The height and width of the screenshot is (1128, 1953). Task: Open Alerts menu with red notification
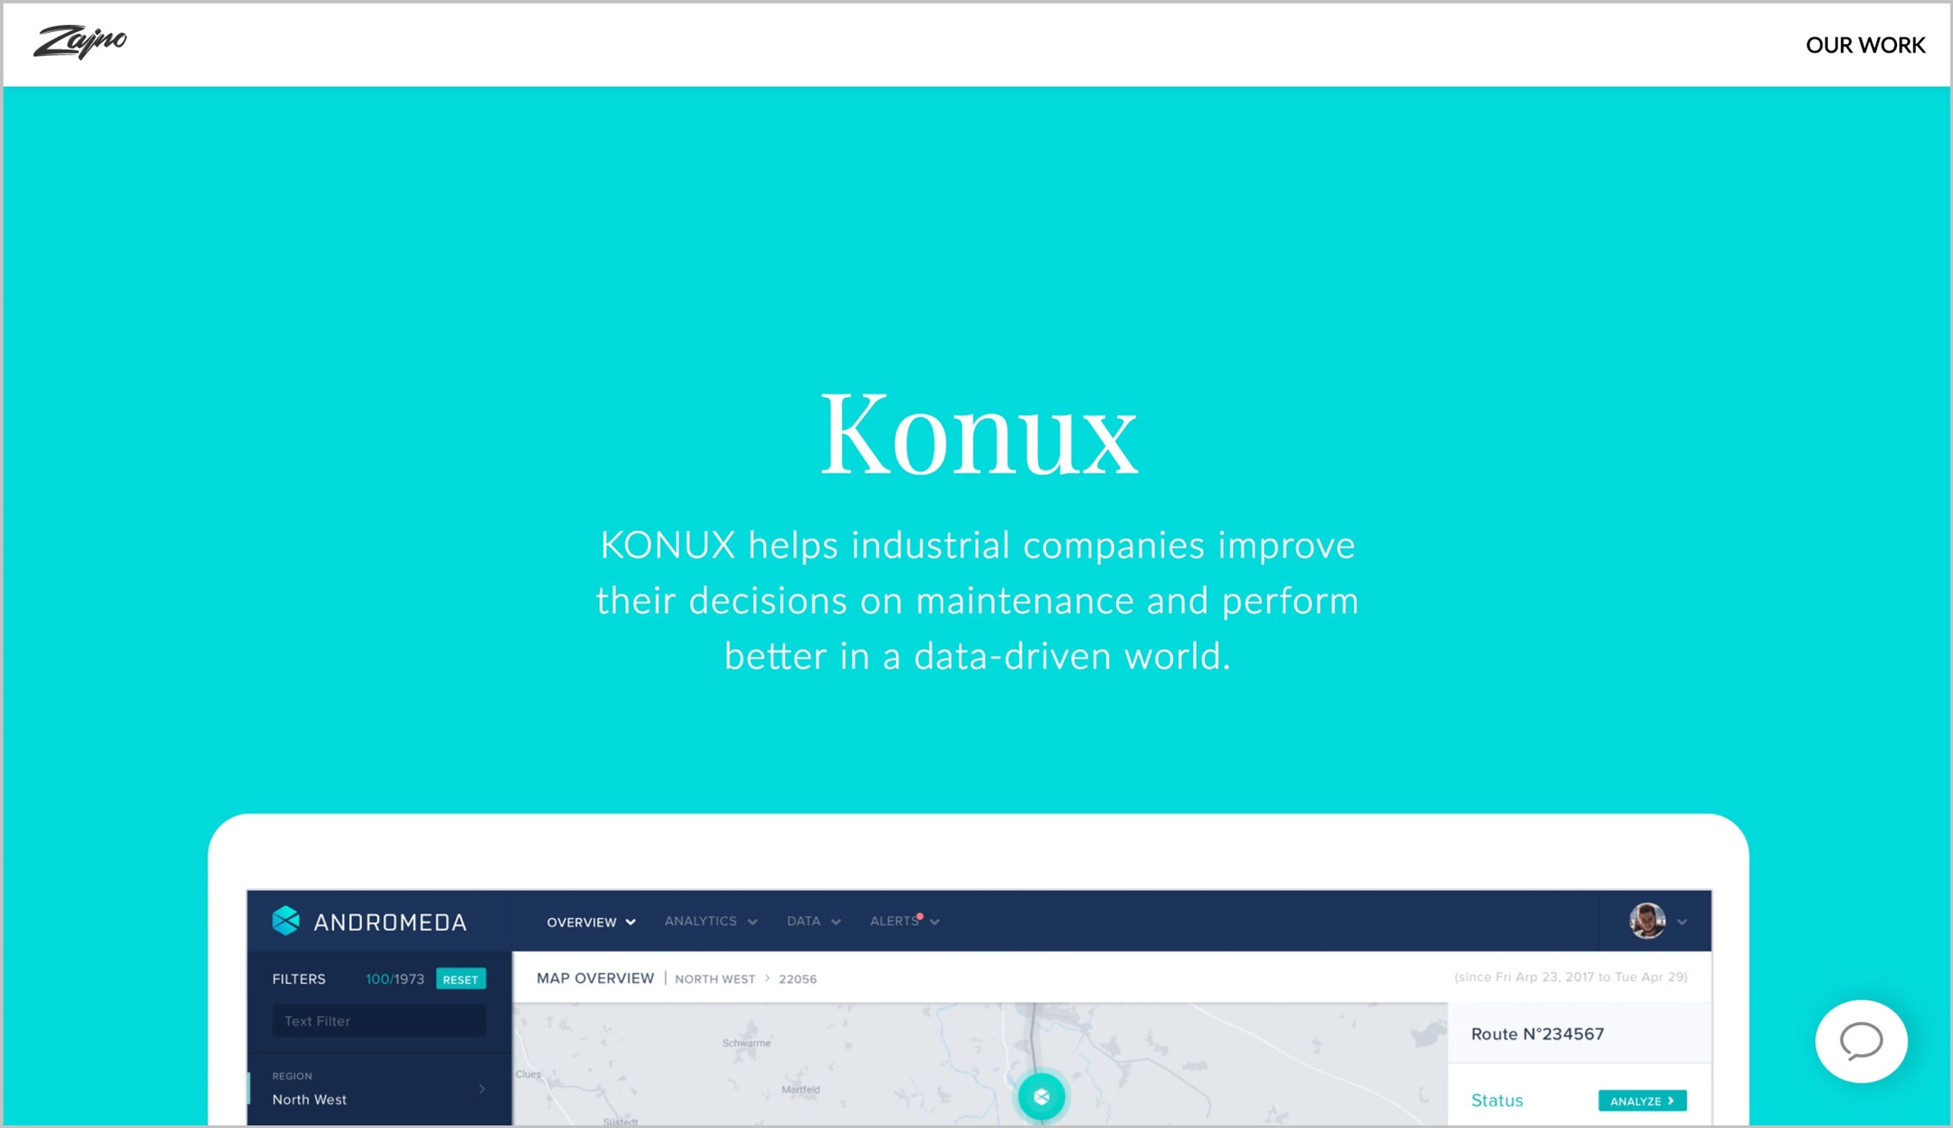click(904, 921)
